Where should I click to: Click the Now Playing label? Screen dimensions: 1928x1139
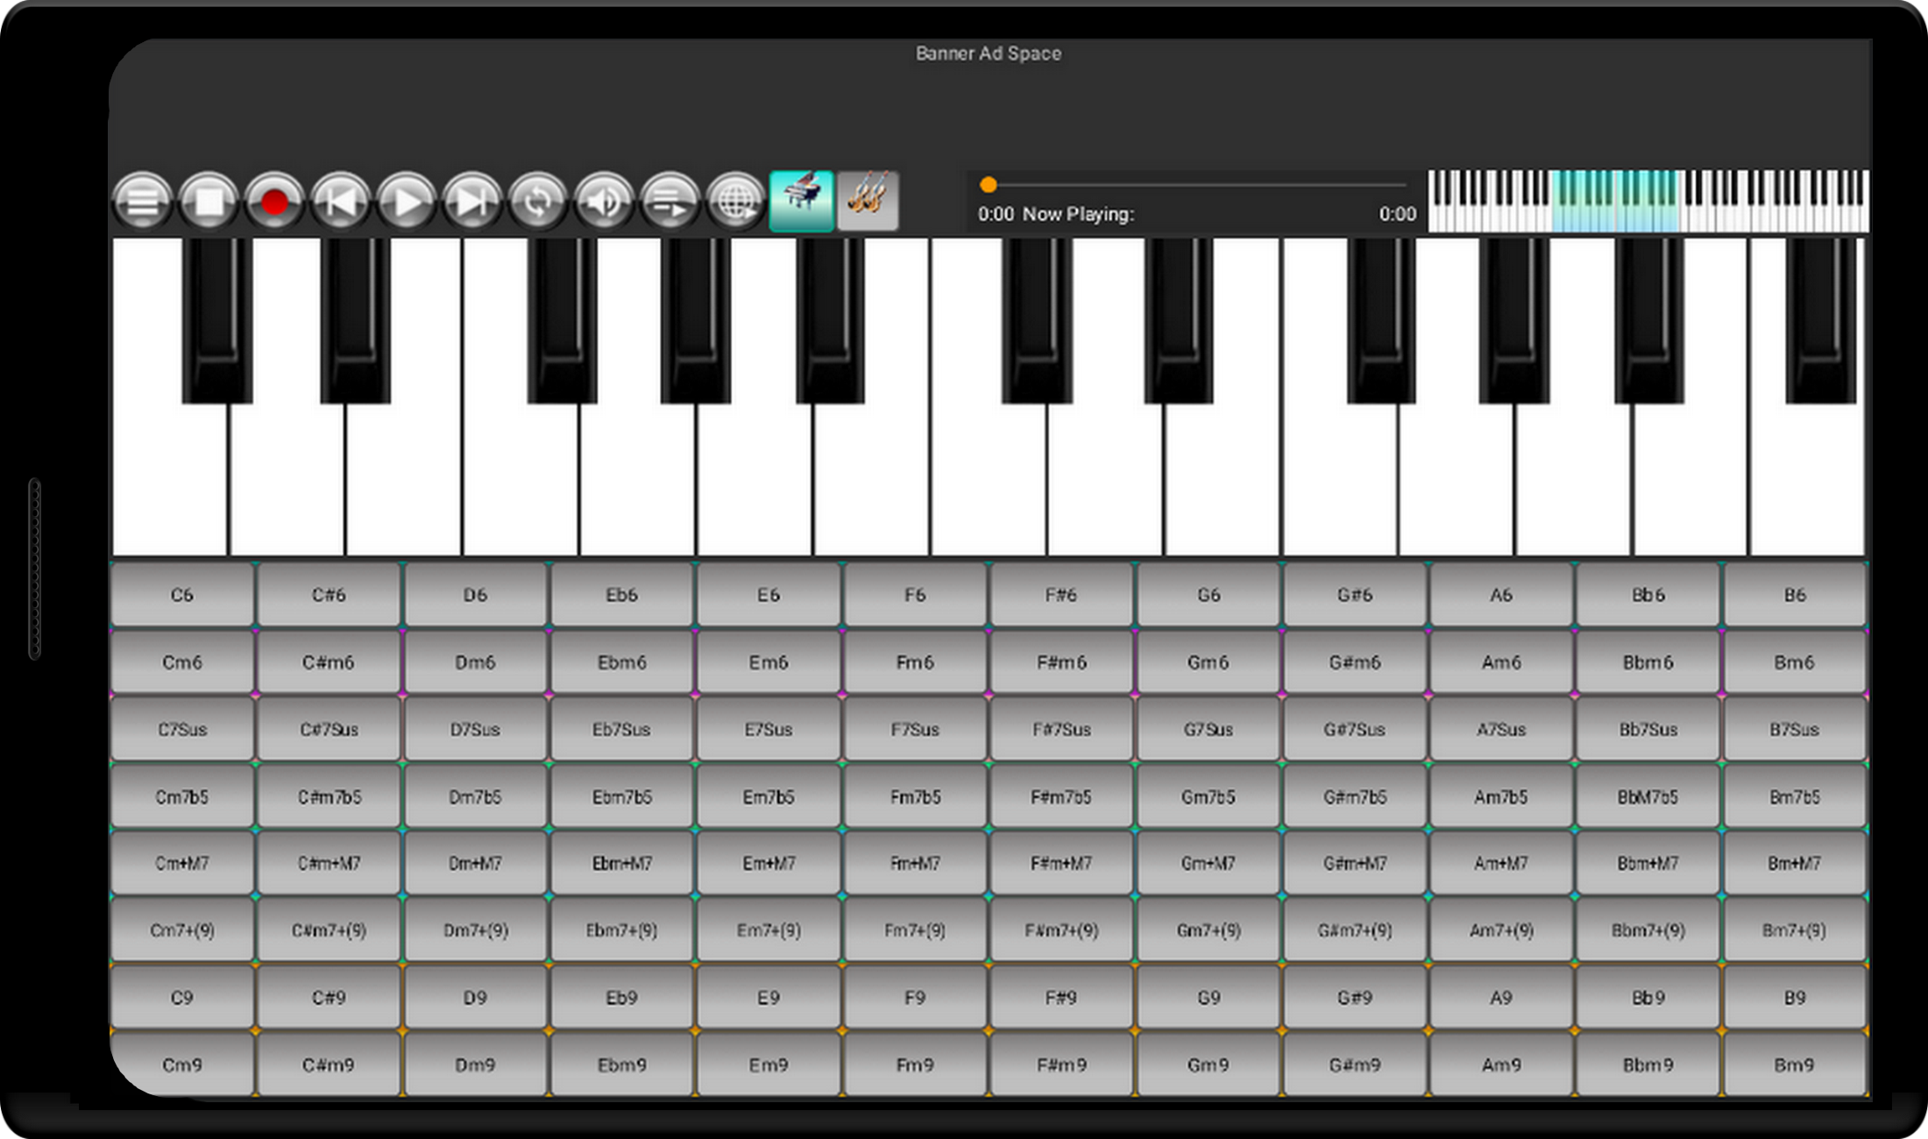click(1079, 214)
